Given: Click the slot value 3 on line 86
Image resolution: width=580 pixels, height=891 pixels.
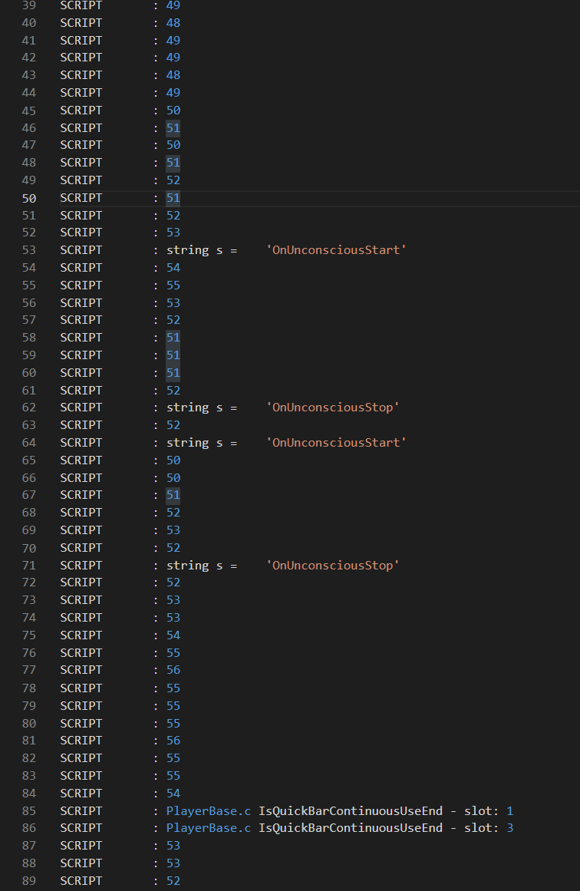Looking at the screenshot, I should [x=510, y=828].
